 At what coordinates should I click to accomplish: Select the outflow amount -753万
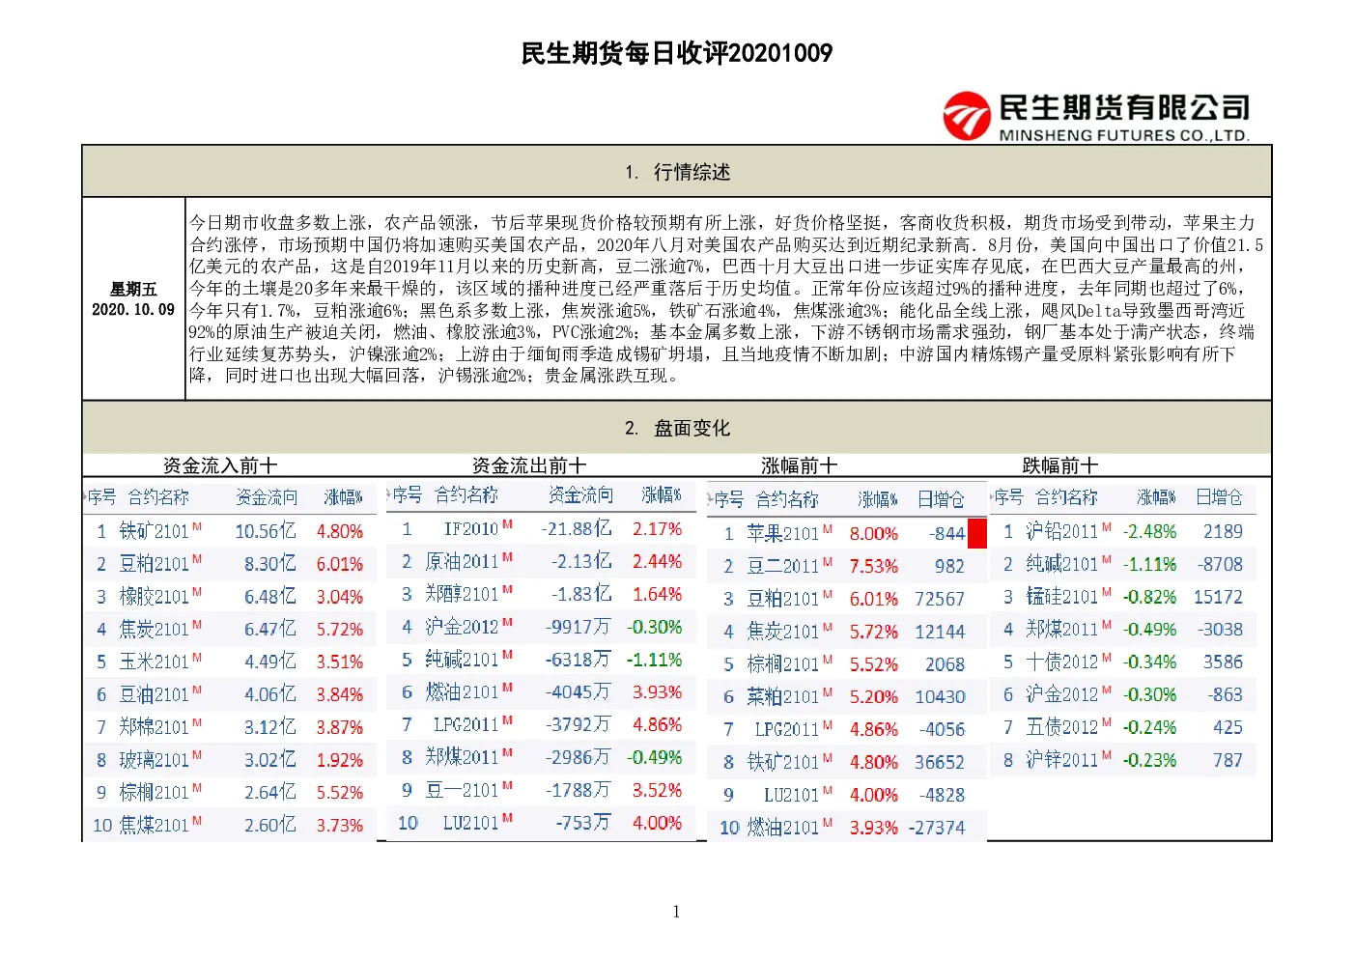[x=583, y=823]
